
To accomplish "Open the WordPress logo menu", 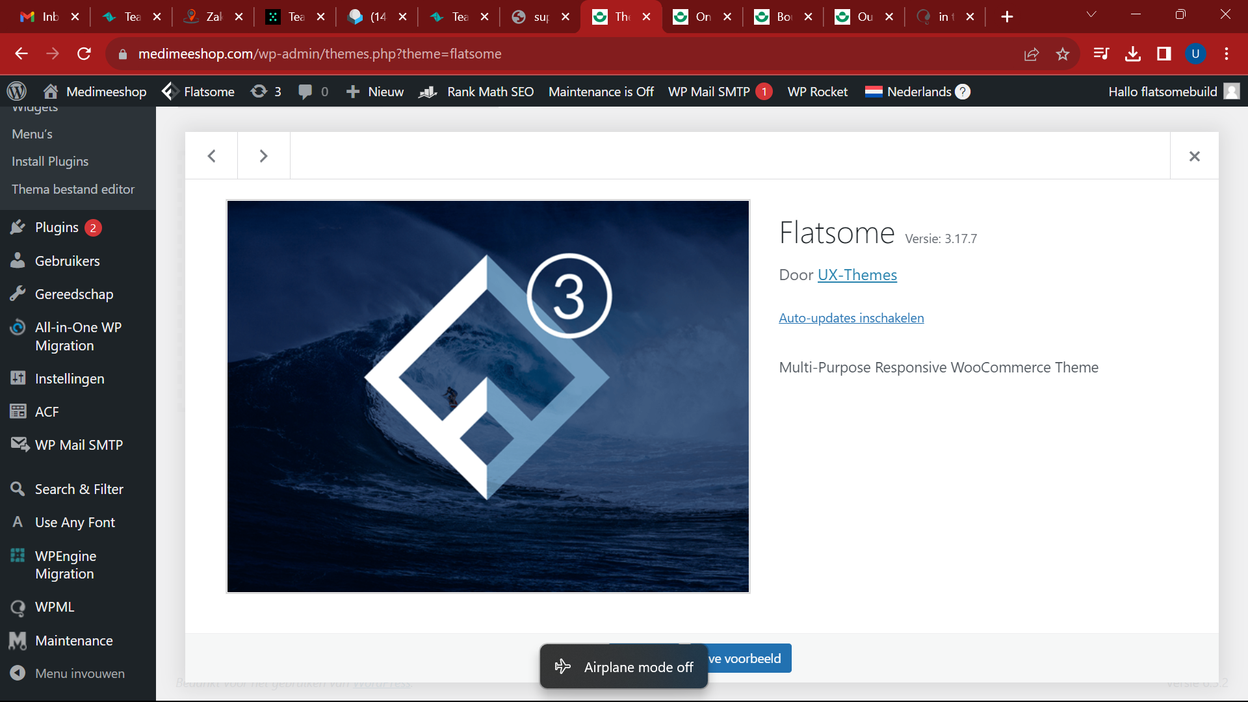I will [17, 92].
